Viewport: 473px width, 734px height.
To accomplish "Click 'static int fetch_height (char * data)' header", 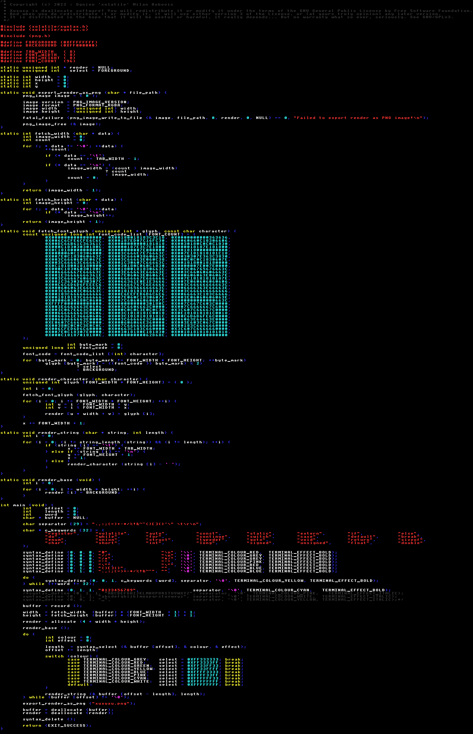I will (62, 200).
